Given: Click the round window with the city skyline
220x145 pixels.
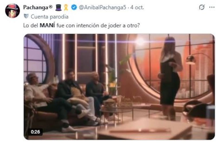Looking at the screenshot, I should click(171, 67).
